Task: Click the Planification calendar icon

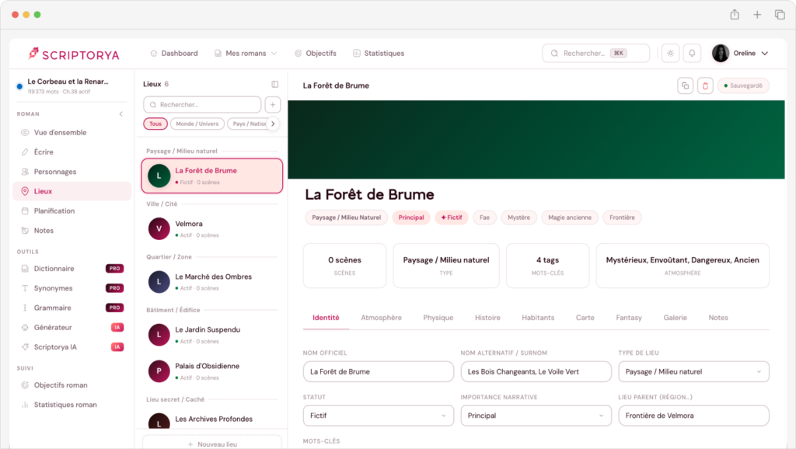Action: (25, 211)
